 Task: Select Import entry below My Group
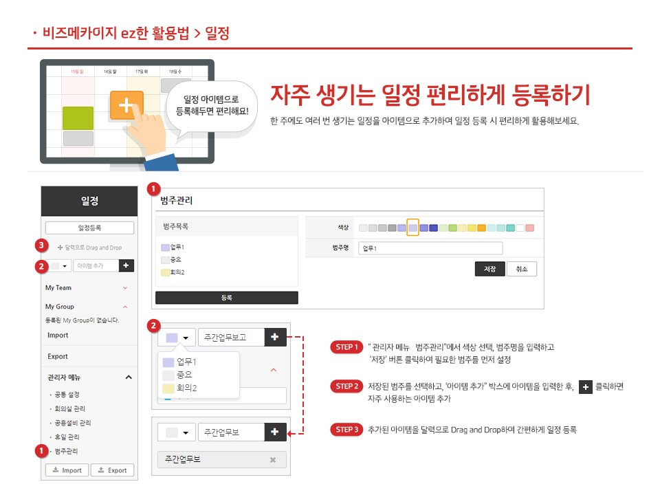pos(58,335)
